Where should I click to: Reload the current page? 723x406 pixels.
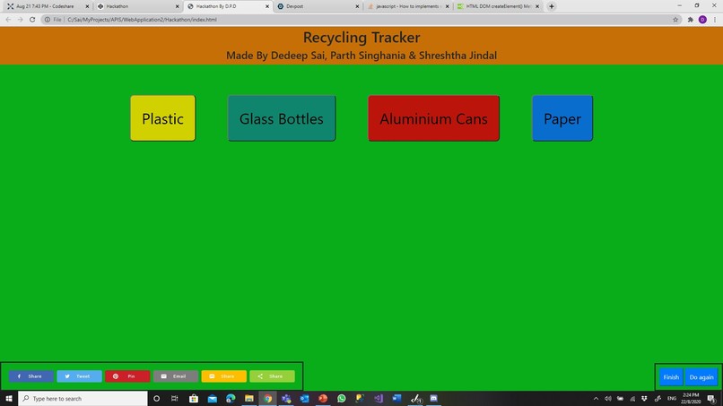tap(32, 20)
